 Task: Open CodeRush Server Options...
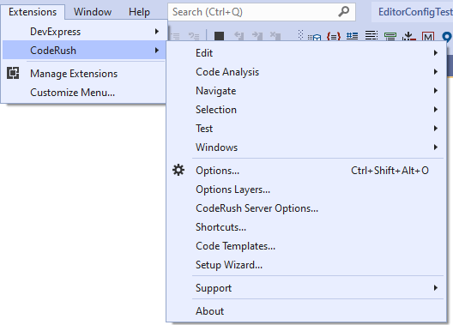(x=306, y=208)
